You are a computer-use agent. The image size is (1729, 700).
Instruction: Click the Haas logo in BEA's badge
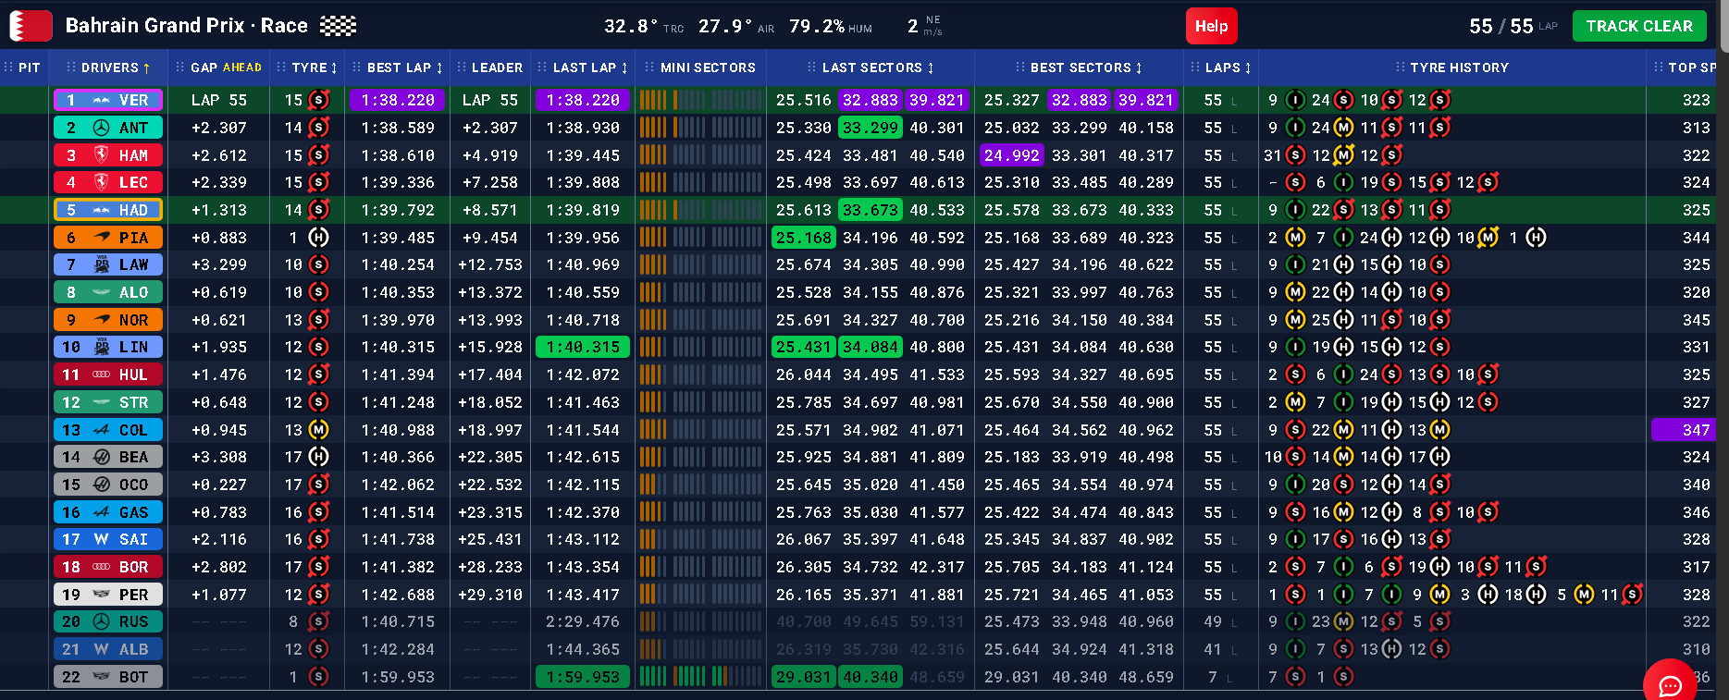pos(102,457)
